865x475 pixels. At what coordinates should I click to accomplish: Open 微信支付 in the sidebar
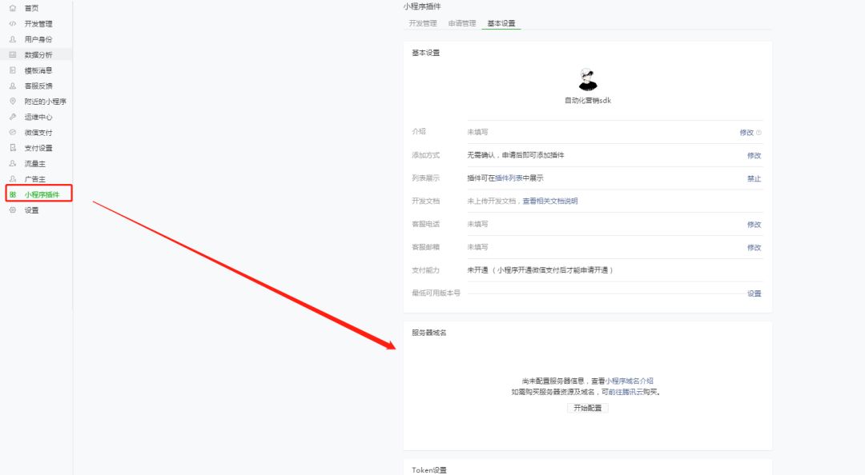coord(38,132)
